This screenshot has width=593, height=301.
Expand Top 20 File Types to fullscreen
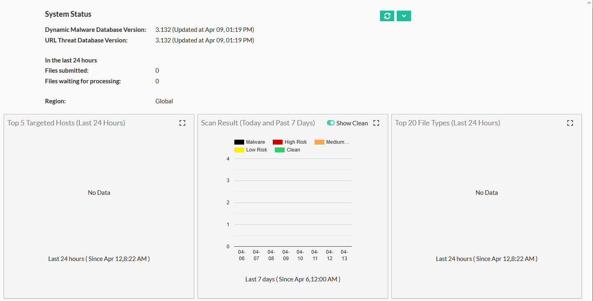click(570, 123)
